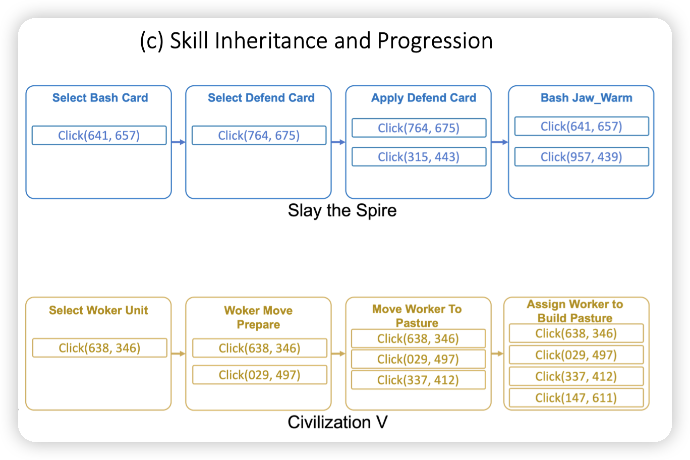The width and height of the screenshot is (690, 460).
Task: Click the arrow between Select Defend and Apply Defend
Action: click(338, 142)
